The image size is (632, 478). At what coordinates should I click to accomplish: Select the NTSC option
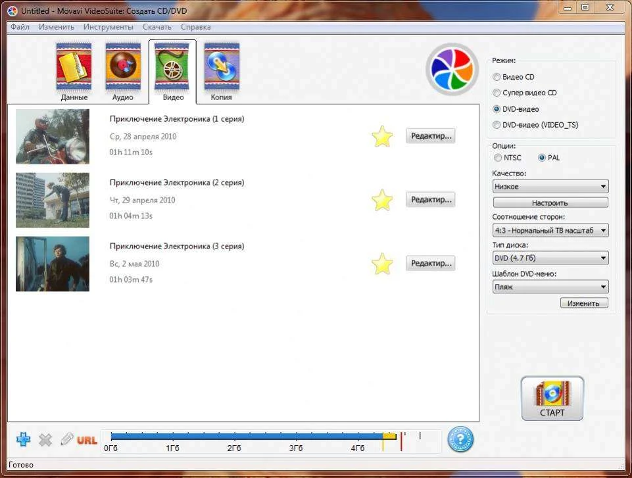tap(497, 158)
